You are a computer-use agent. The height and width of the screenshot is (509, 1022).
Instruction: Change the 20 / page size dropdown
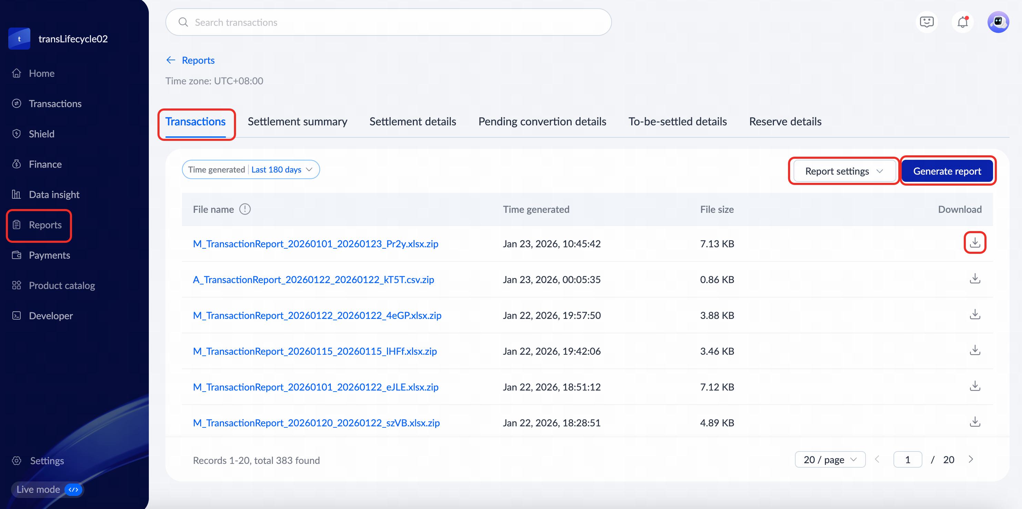coord(830,459)
